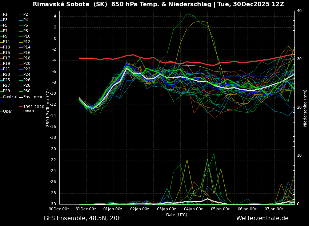Click the Date (UTC) axis label
309x226 pixels.
(177, 215)
